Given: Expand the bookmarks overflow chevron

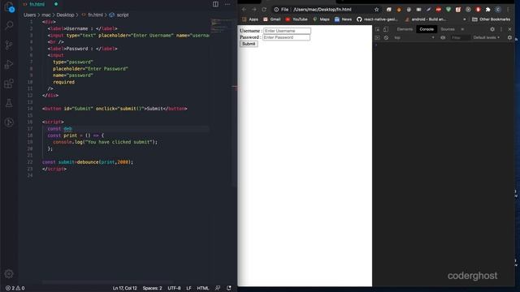Looking at the screenshot, I should click(464, 19).
